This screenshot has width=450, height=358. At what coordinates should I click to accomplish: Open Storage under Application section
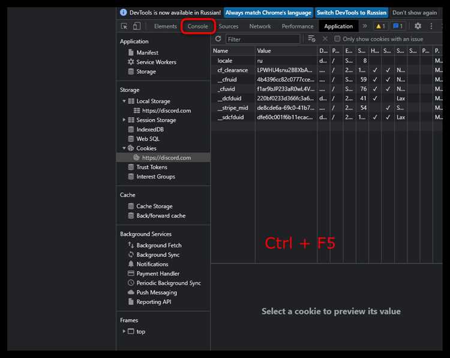coord(142,71)
